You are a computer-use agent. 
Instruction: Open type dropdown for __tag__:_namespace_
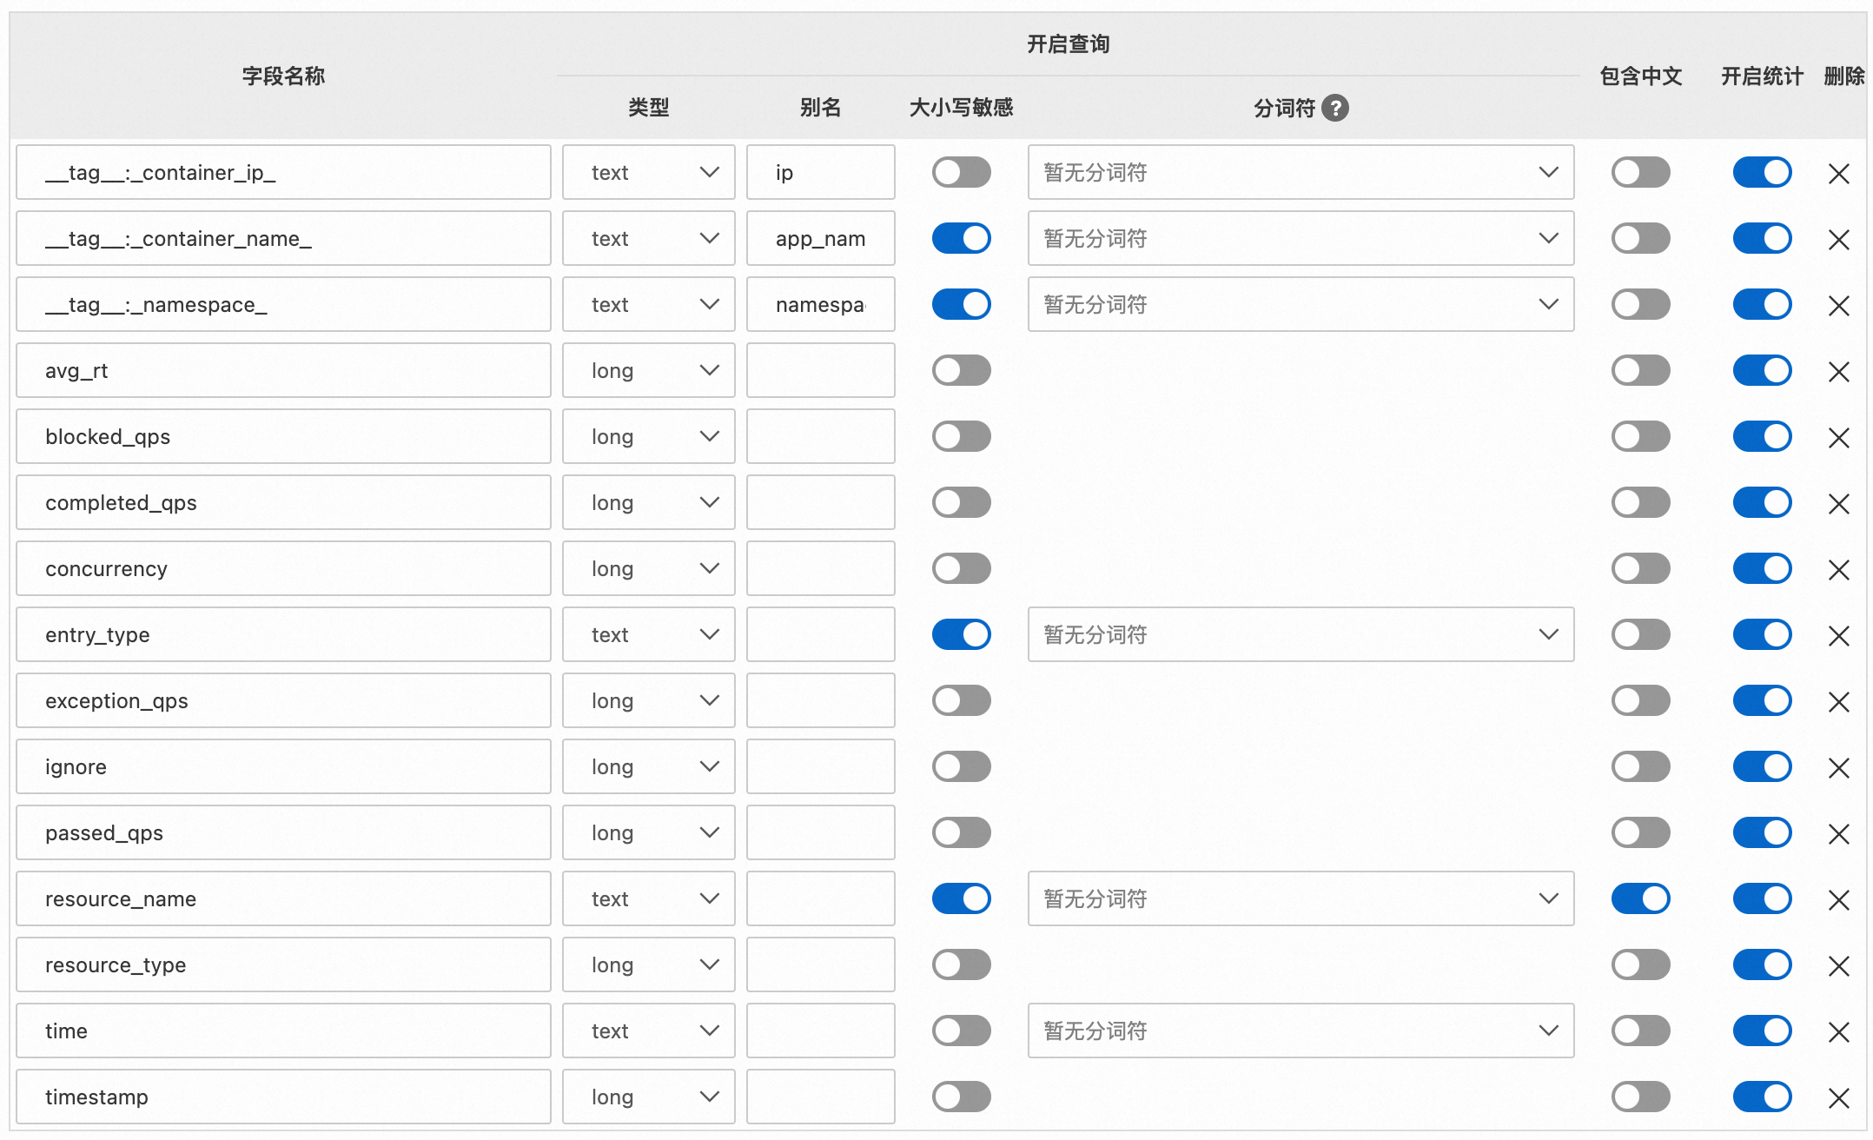pyautogui.click(x=648, y=304)
